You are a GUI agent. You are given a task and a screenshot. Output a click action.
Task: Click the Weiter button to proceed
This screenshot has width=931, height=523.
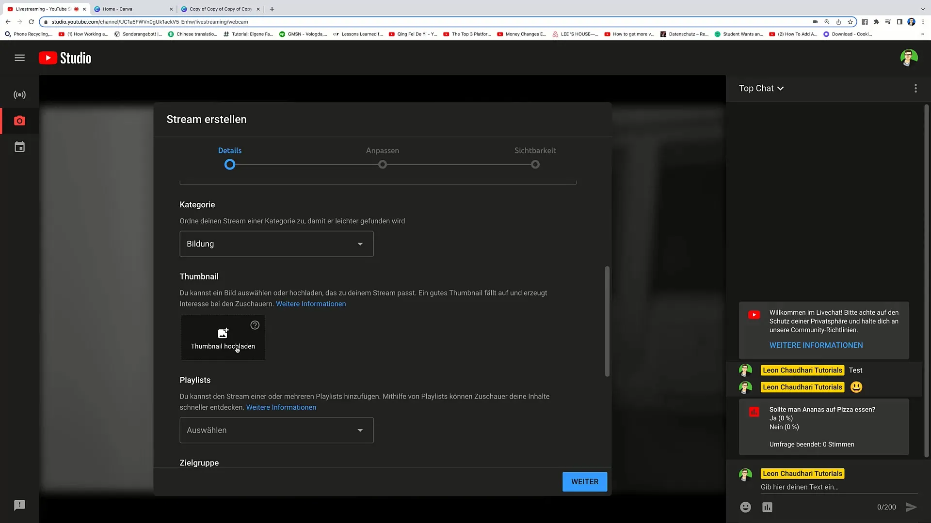click(x=584, y=481)
